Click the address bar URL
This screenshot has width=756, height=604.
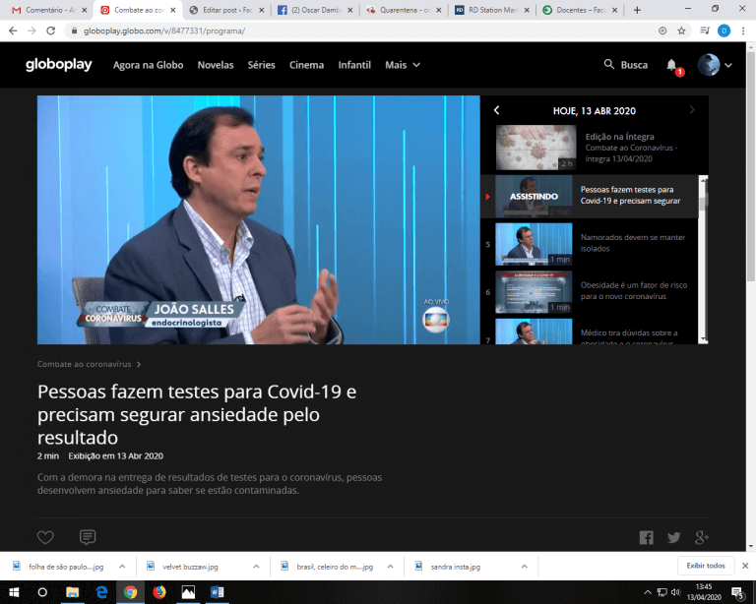[164, 30]
